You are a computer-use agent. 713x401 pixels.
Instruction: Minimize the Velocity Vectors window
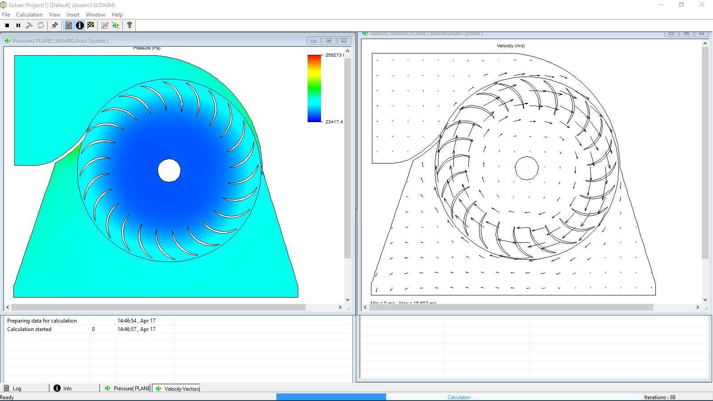coord(671,33)
